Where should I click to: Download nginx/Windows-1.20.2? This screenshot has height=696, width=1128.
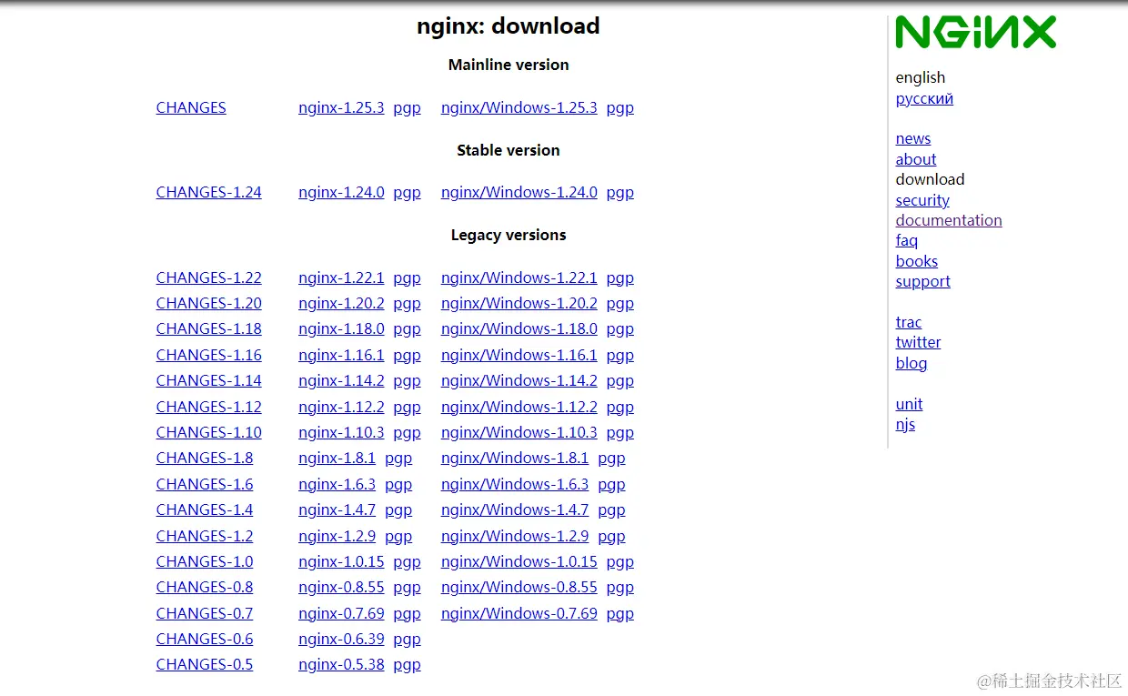click(519, 303)
